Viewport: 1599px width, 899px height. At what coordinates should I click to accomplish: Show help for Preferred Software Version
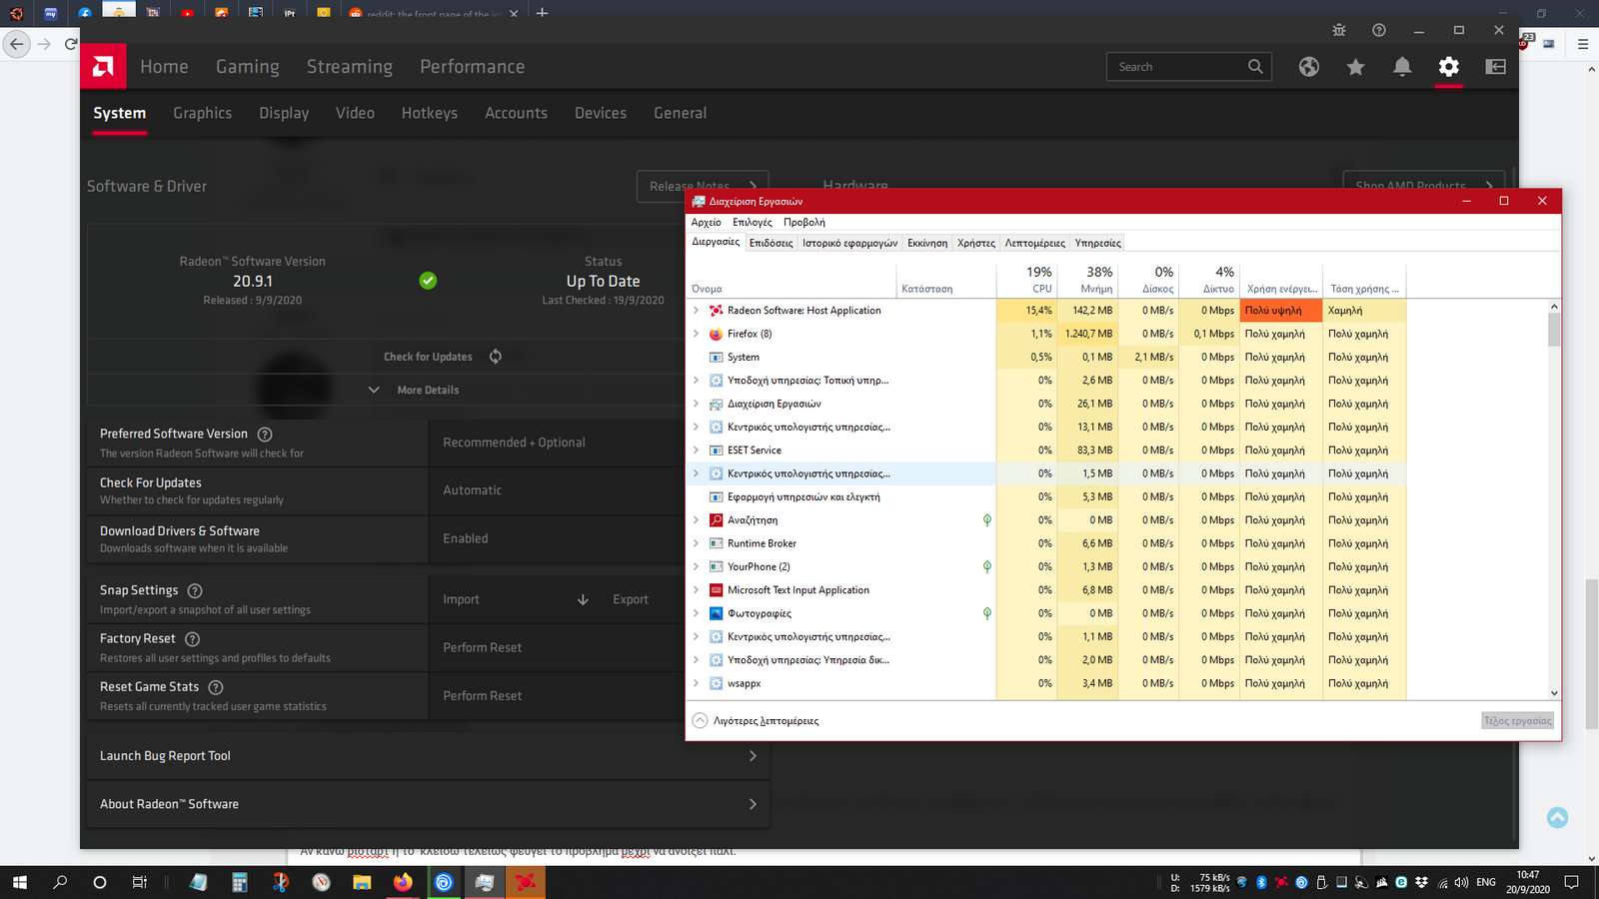[x=265, y=435]
